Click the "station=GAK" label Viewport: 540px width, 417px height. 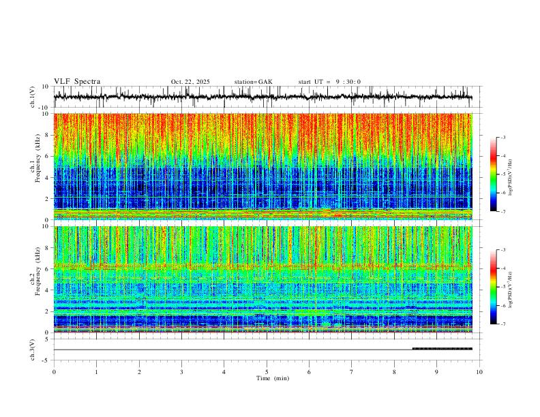253,82
